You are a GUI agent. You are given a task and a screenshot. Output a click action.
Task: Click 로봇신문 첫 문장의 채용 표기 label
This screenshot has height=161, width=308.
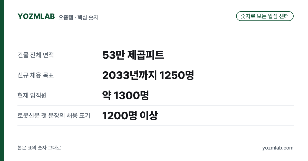point(54,116)
